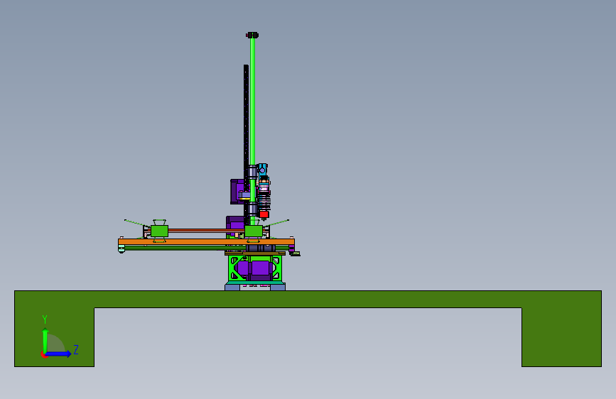Pick the black cap atop the green rod
The height and width of the screenshot is (399, 616).
253,35
